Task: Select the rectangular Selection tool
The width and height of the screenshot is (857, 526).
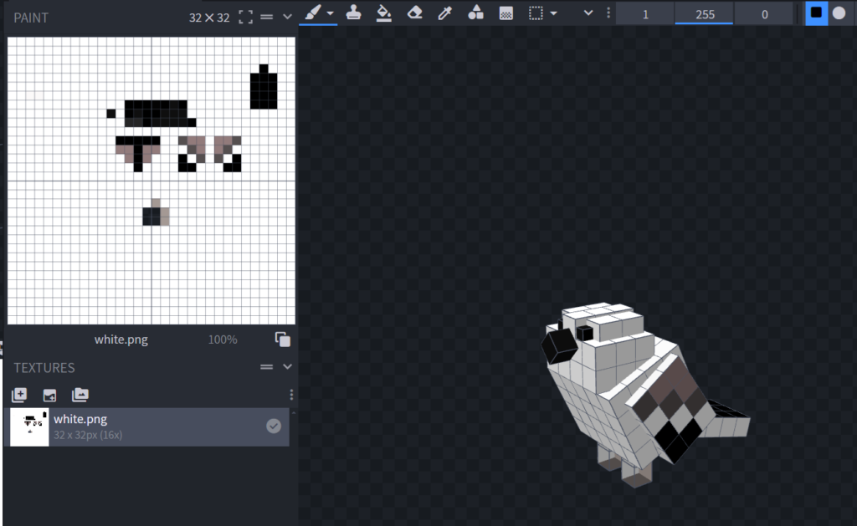Action: (x=536, y=13)
